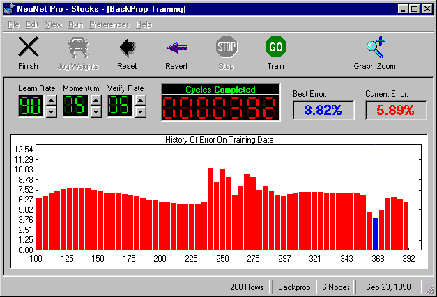Click the Backprop status bar panel

tap(293, 287)
